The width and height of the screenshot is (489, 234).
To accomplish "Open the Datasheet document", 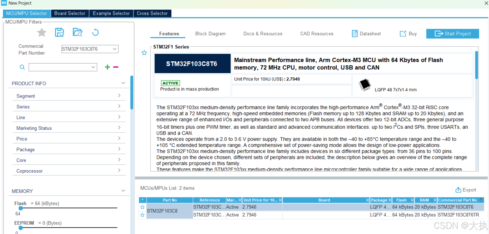I will [366, 34].
